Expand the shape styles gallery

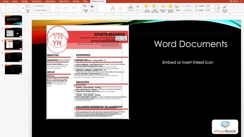click(80, 8)
